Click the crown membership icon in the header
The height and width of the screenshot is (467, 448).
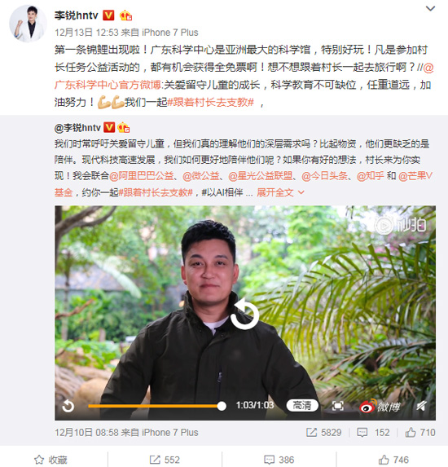point(125,15)
